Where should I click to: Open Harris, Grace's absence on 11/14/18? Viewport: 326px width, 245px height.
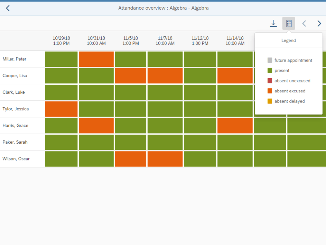pos(235,126)
